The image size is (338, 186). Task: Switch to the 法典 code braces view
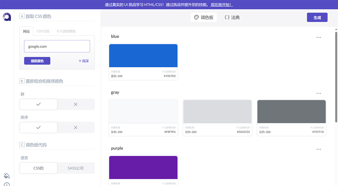(232, 17)
